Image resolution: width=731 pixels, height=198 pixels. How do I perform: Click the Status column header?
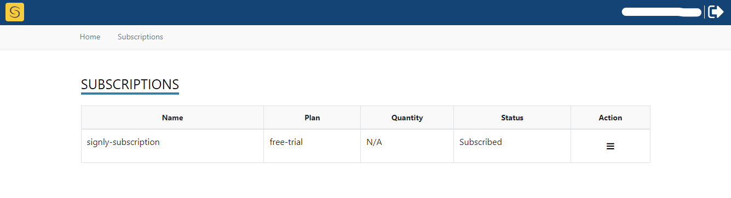pos(512,118)
